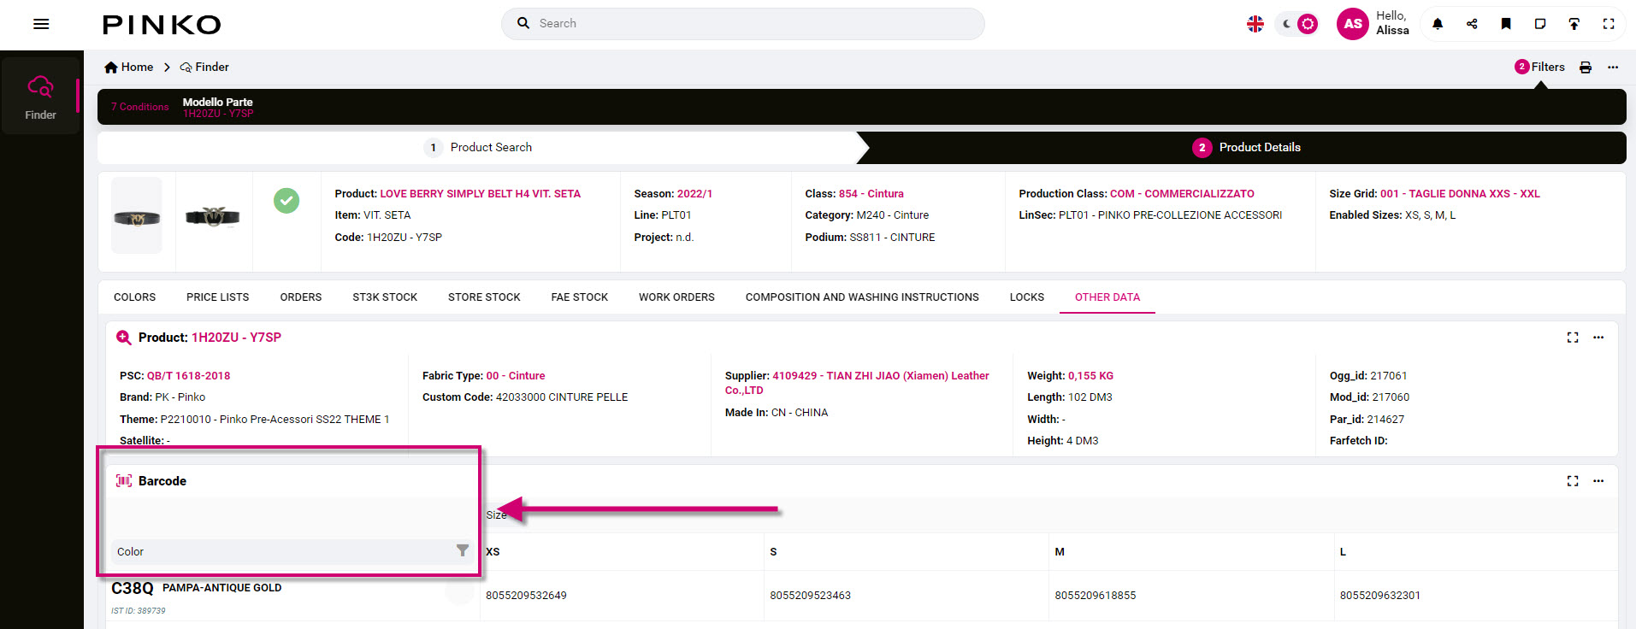1636x629 pixels.
Task: Click the C38Q PAMPA-ANTIQUE GOLD row
Action: point(292,597)
